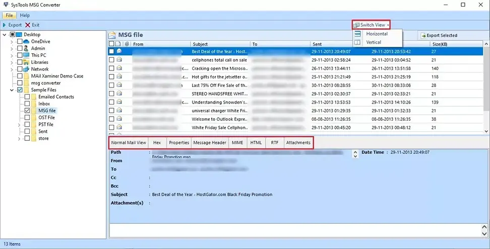
Task: Collapse the Sample Files tree node
Action: [12, 90]
